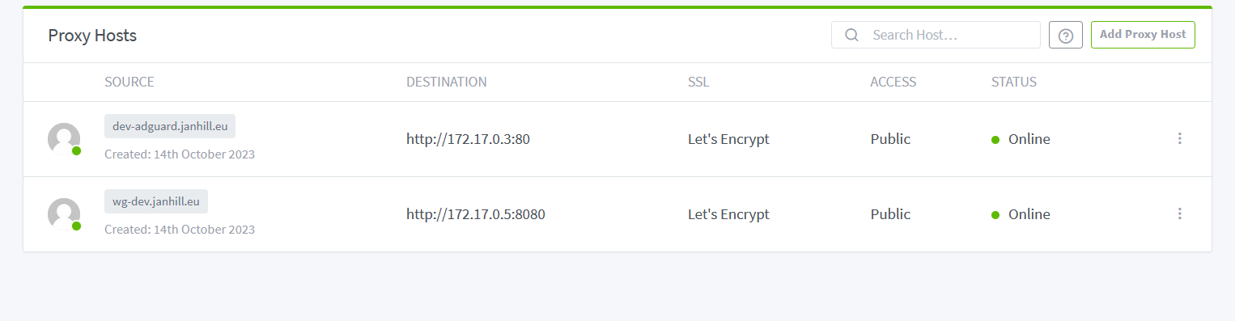
Task: Click the magnifier icon in search box
Action: [851, 35]
